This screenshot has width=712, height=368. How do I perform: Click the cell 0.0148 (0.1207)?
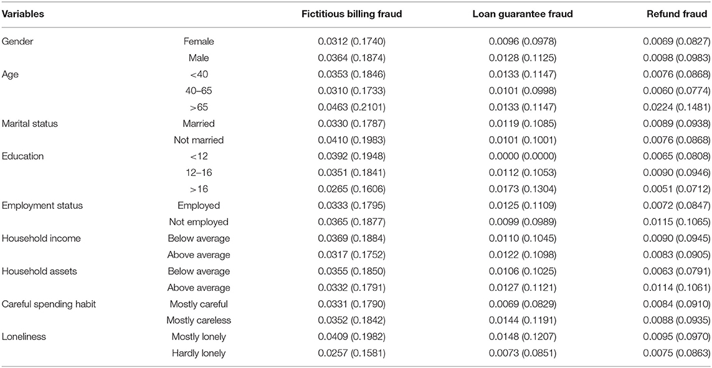coord(522,336)
